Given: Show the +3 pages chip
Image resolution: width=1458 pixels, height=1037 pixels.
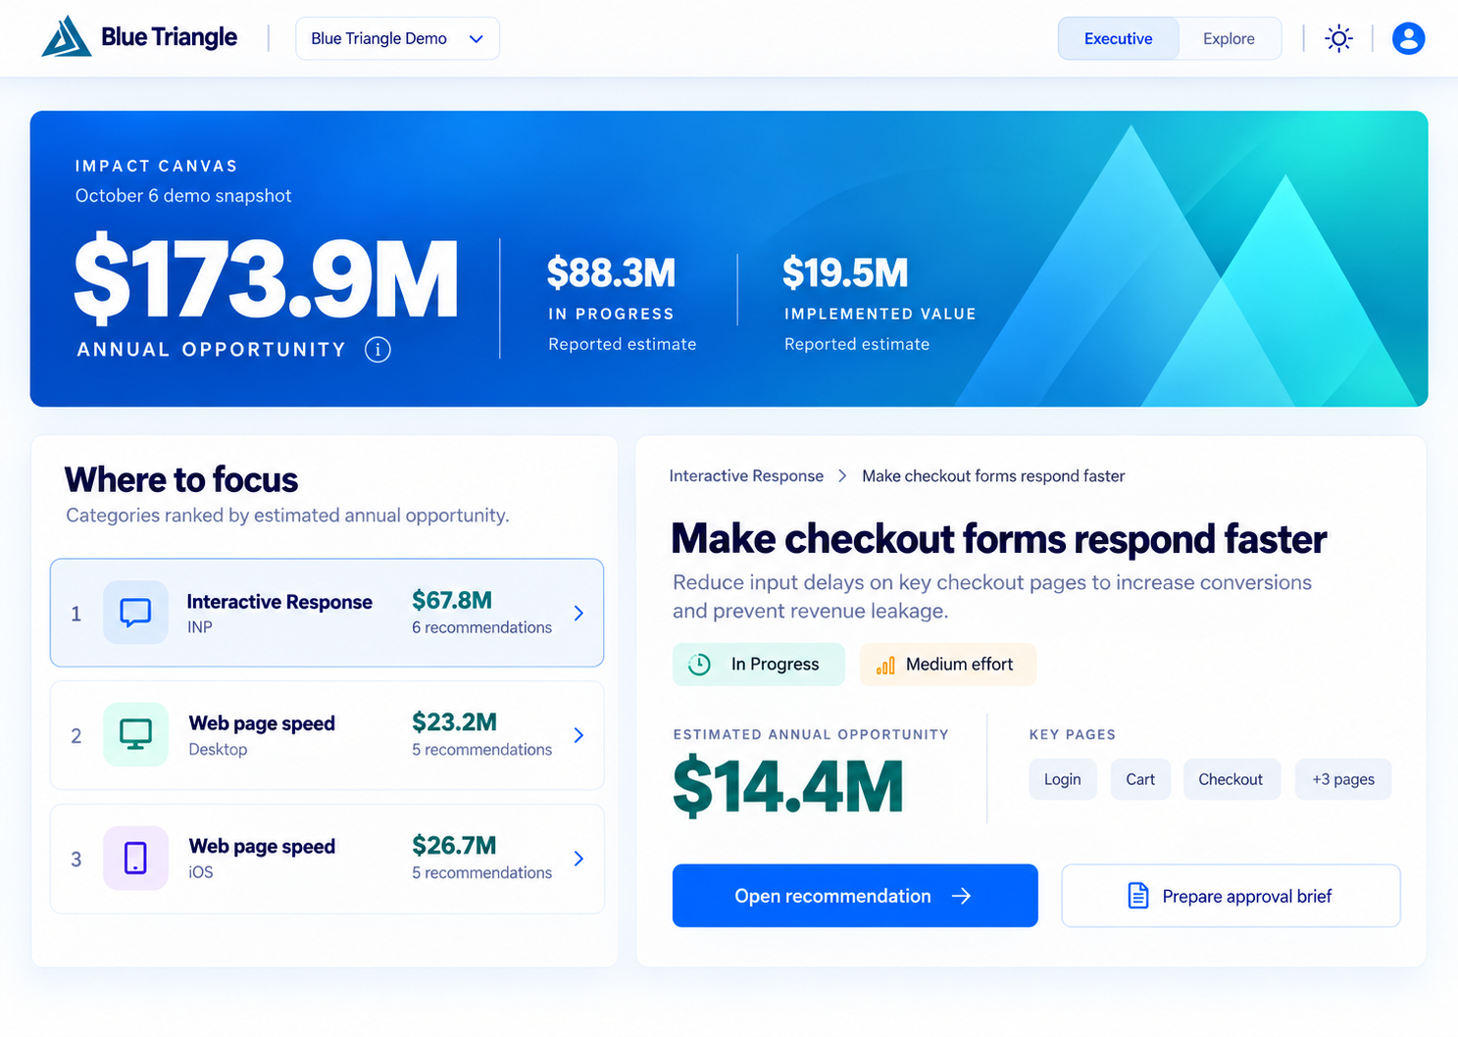Looking at the screenshot, I should (x=1343, y=779).
